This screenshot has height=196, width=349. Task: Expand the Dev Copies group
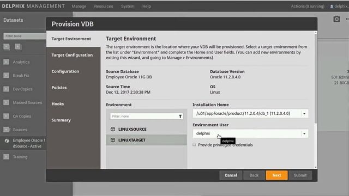pyautogui.click(x=6, y=89)
